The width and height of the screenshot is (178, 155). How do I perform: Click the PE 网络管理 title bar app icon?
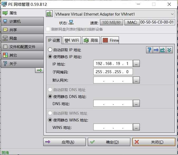(4, 4)
